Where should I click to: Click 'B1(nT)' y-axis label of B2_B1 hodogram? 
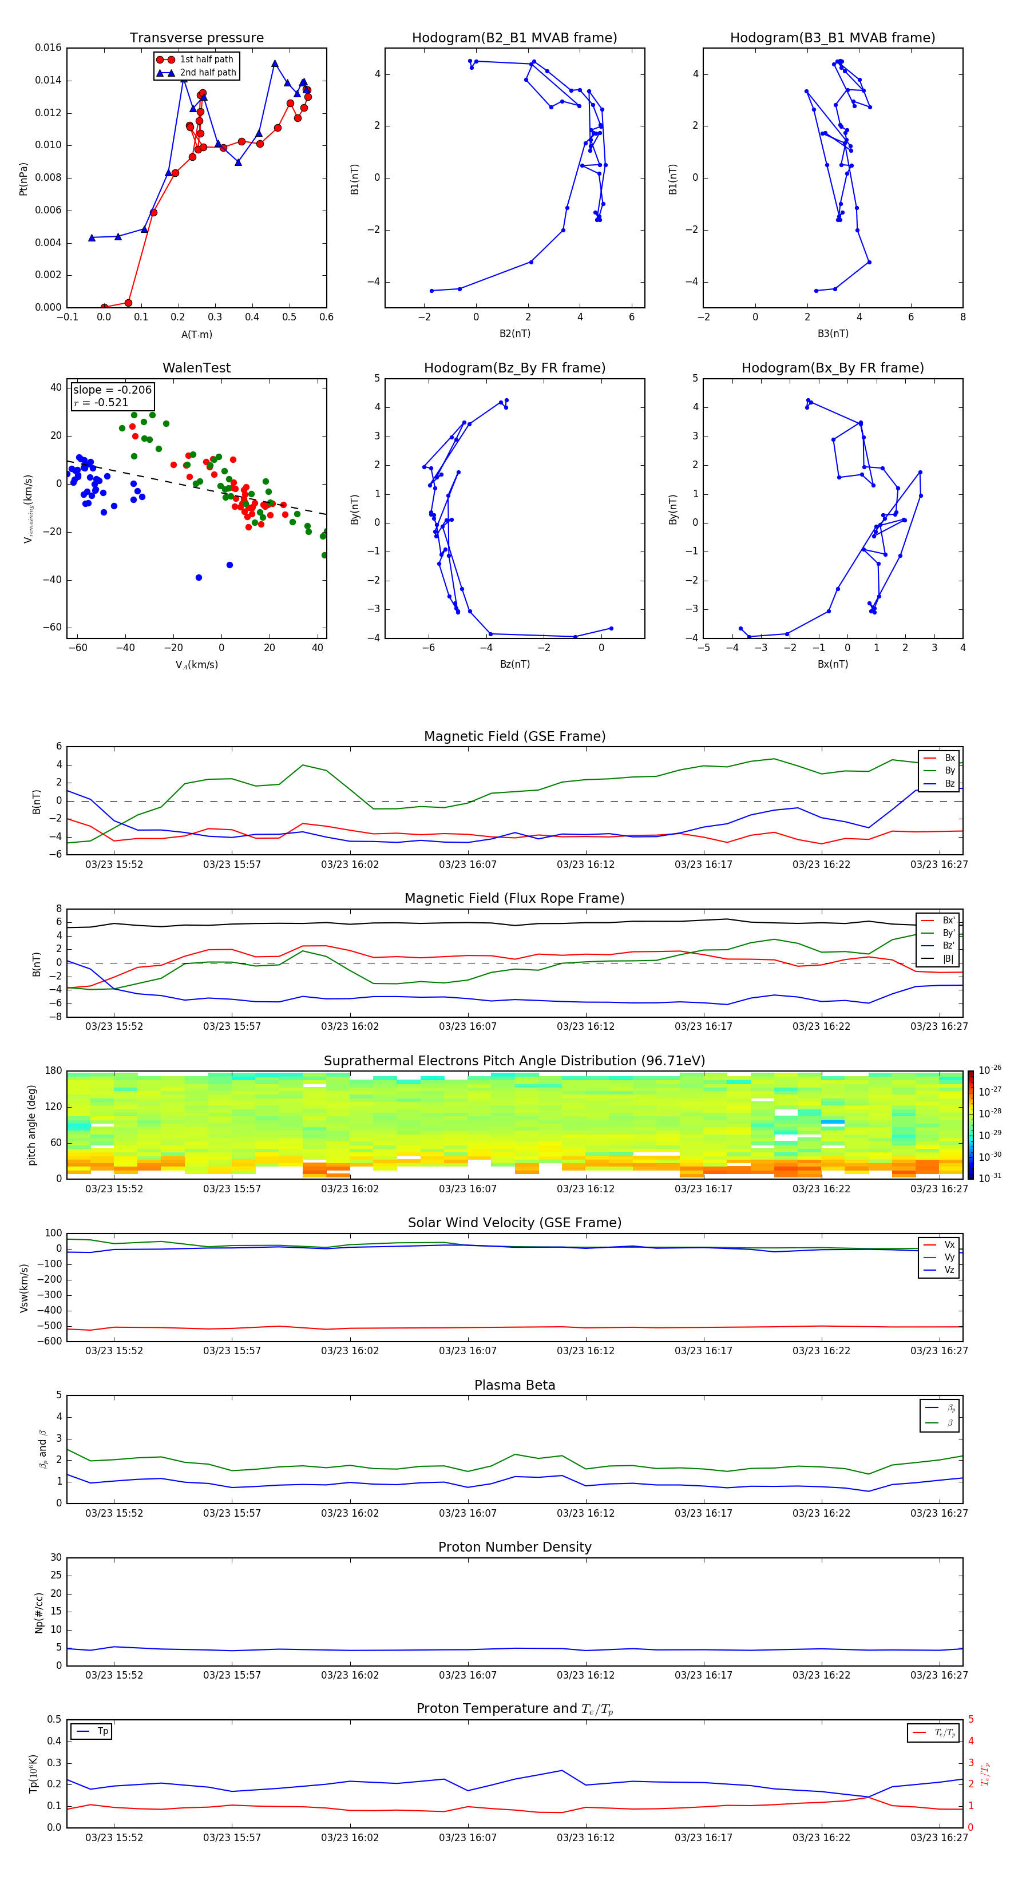(x=355, y=179)
